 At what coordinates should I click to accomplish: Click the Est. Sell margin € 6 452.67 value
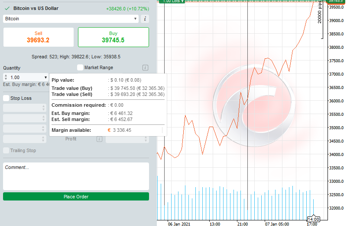coord(121,119)
